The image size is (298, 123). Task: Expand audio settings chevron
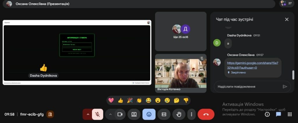(x=88, y=114)
